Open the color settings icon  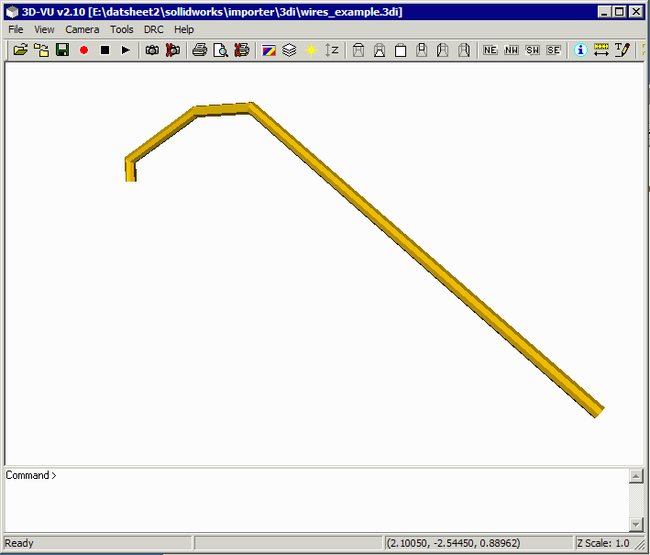click(x=269, y=50)
